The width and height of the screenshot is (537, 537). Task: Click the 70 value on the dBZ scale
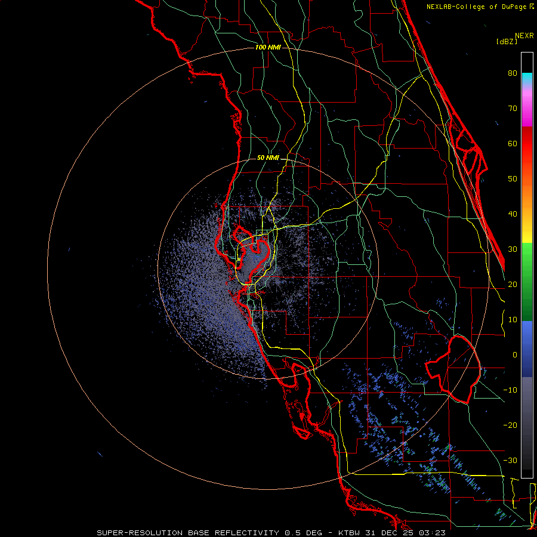[x=513, y=109]
